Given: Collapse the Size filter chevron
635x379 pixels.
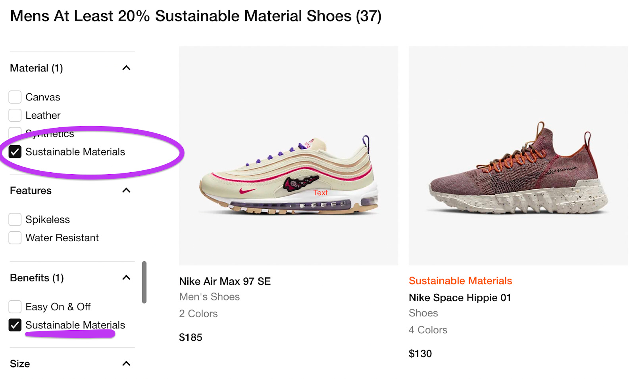Looking at the screenshot, I should point(126,364).
